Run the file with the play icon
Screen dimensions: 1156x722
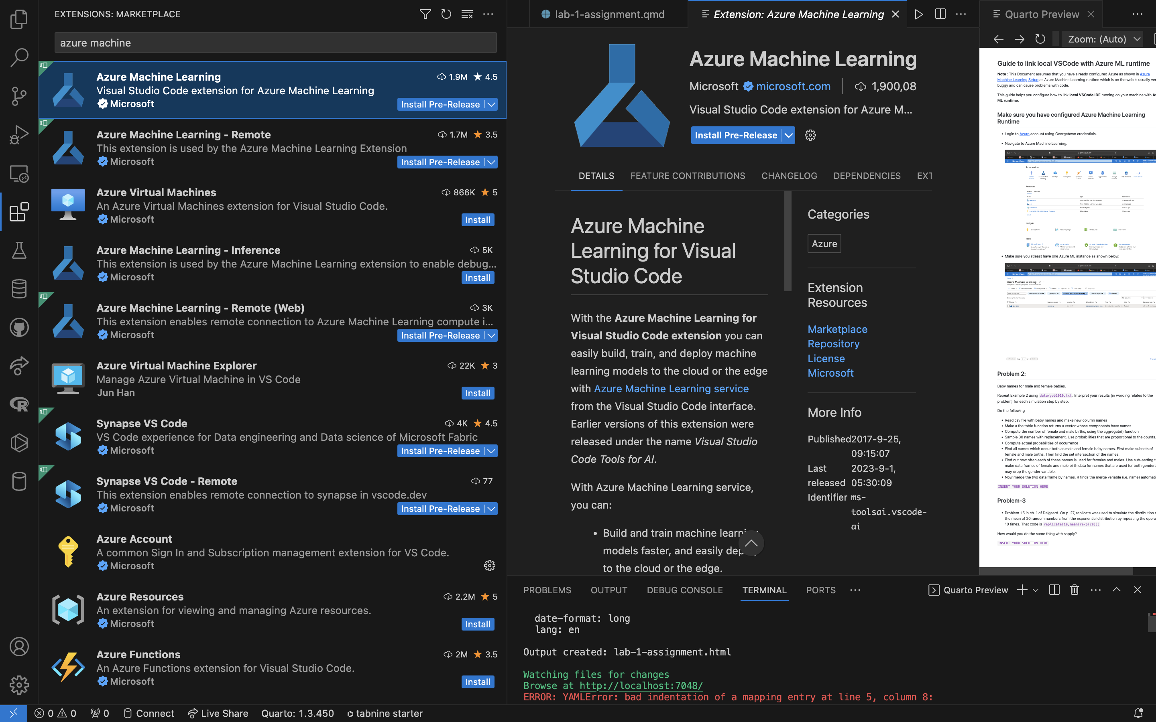pos(919,14)
